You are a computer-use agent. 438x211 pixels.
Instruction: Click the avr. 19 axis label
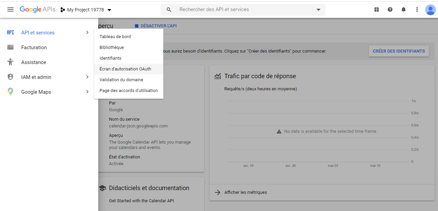248,166
